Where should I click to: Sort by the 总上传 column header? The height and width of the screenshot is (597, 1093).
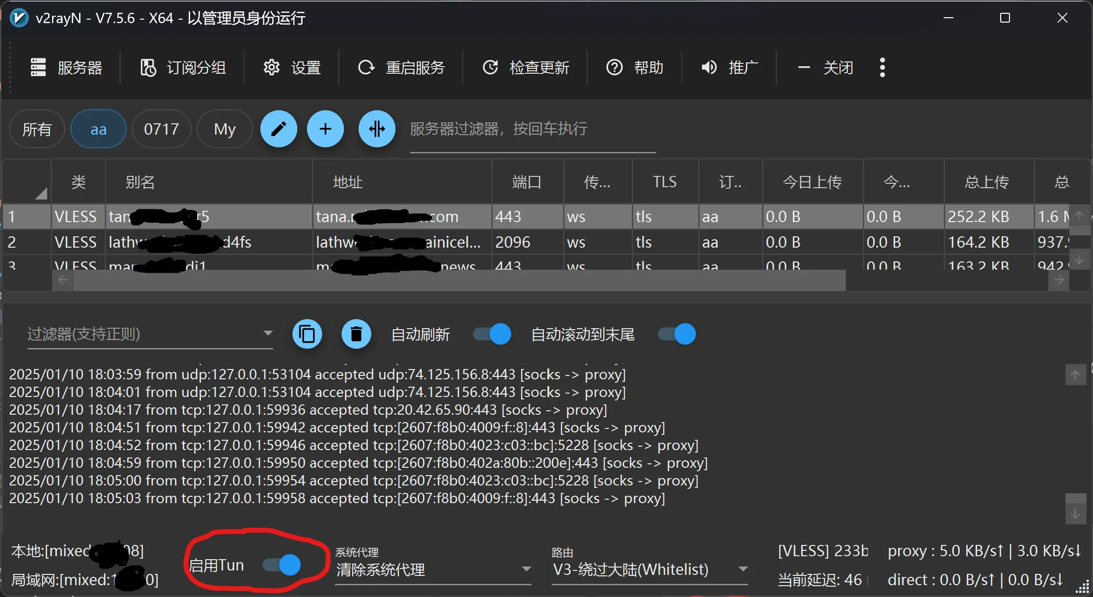988,182
